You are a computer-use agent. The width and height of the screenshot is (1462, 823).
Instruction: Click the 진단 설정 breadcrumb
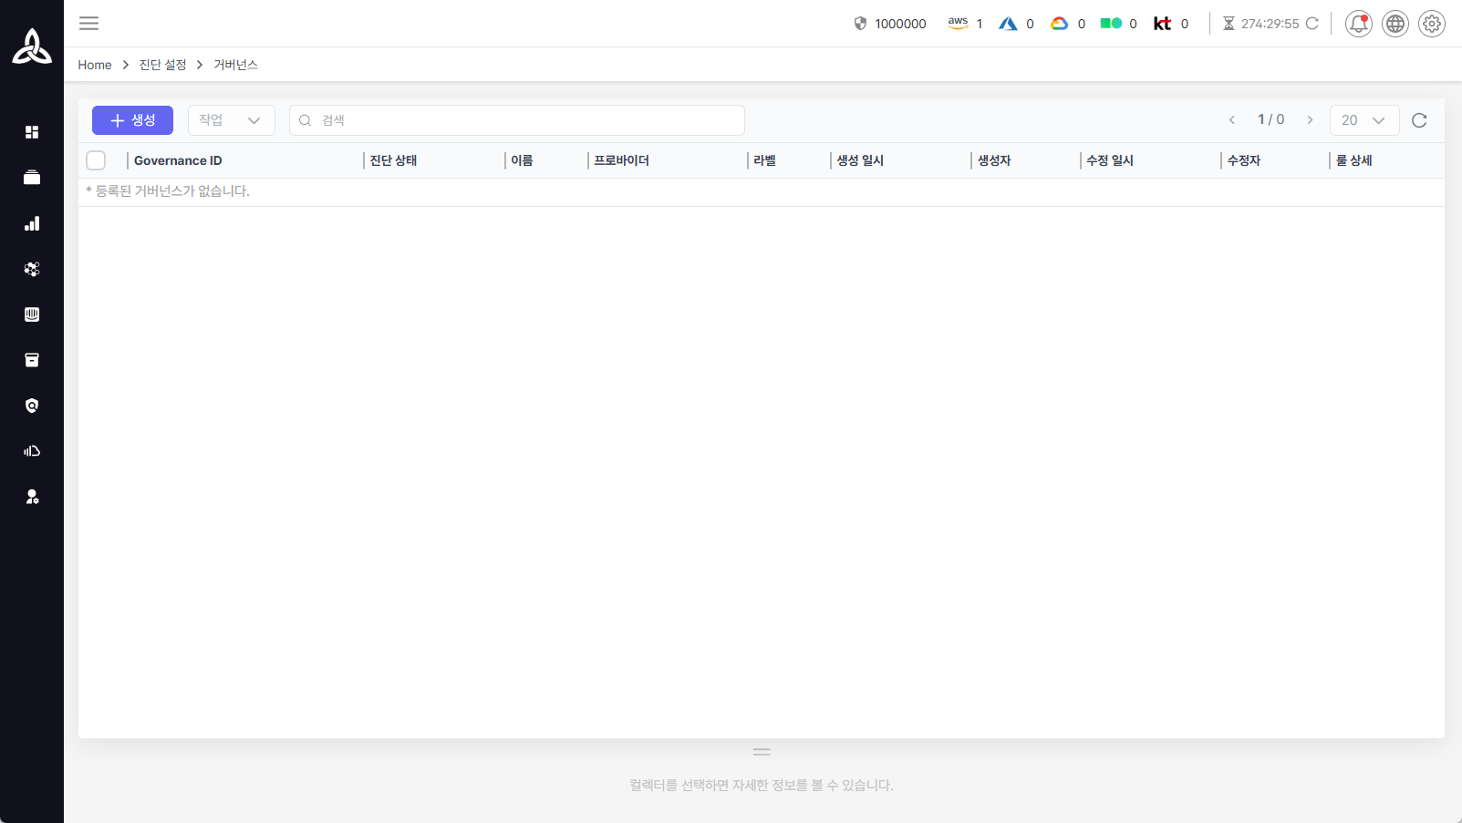pos(162,65)
